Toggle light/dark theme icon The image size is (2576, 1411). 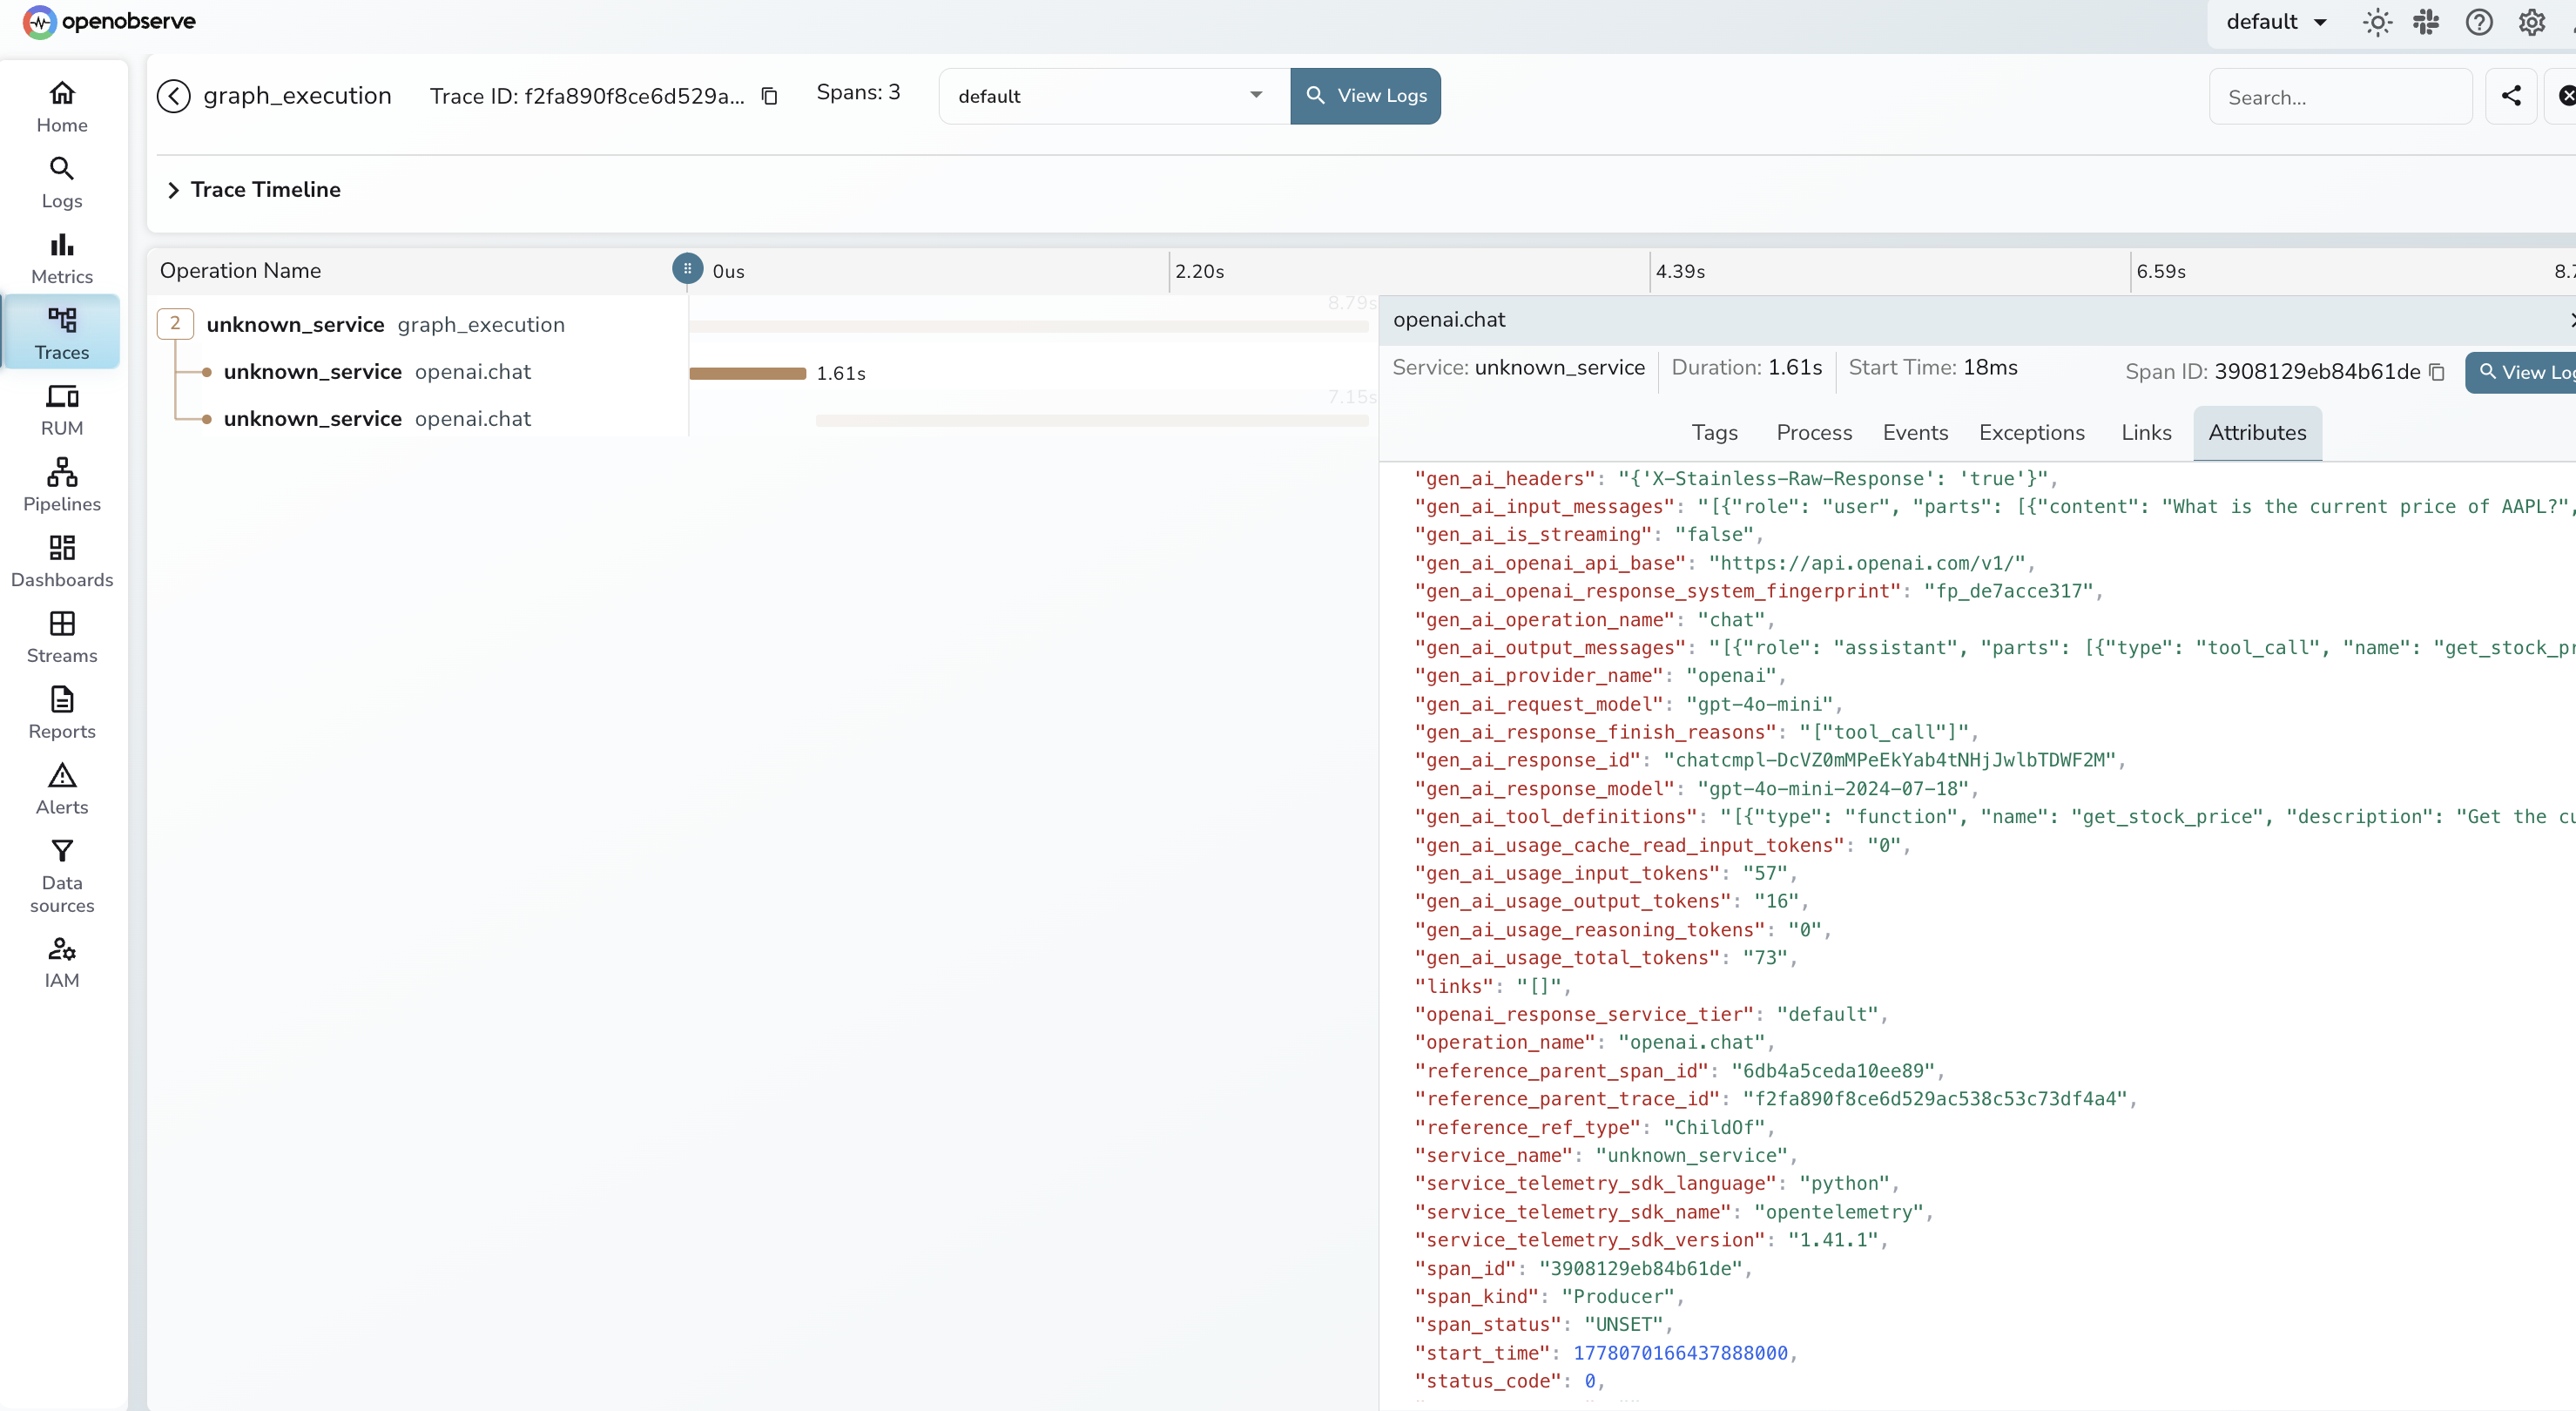pyautogui.click(x=2377, y=22)
